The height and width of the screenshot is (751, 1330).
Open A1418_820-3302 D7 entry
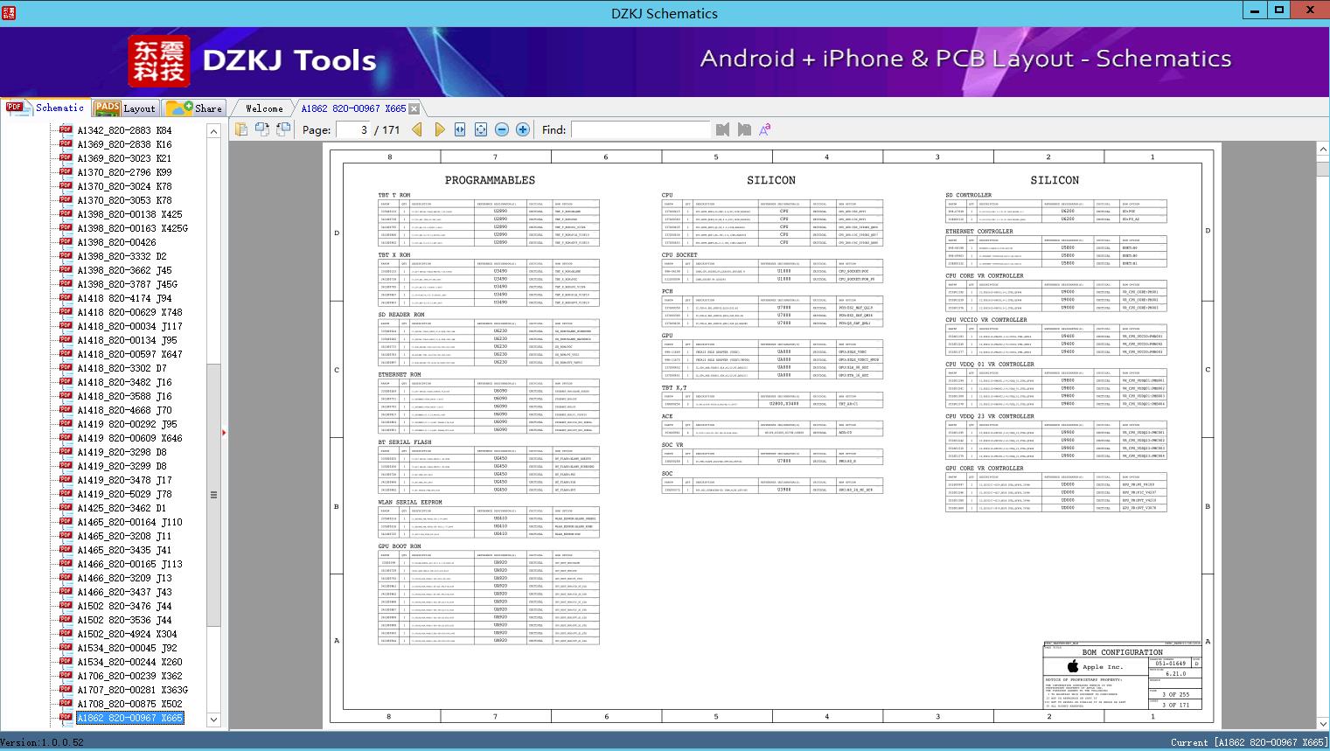tap(122, 368)
